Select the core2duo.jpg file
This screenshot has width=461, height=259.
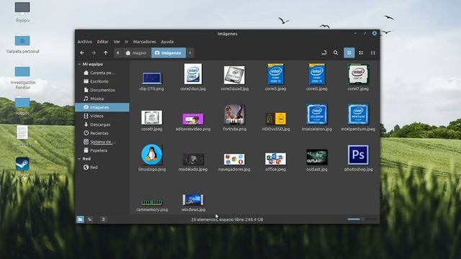(193, 77)
